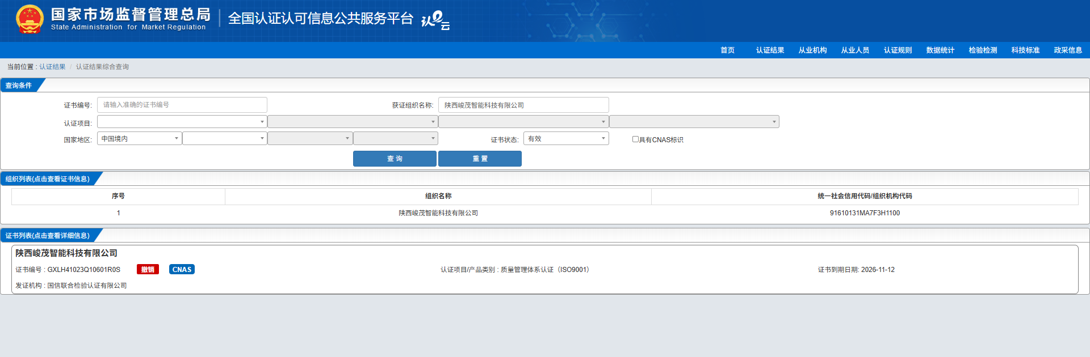This screenshot has width=1090, height=357.
Task: Click expiry date 2026-11-12
Action: (x=878, y=270)
